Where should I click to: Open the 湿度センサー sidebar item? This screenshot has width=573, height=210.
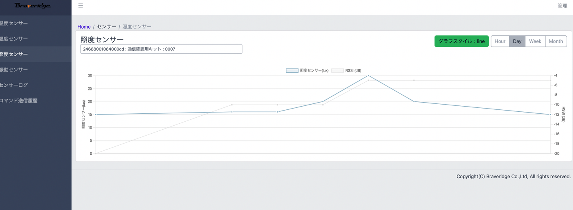point(36,39)
